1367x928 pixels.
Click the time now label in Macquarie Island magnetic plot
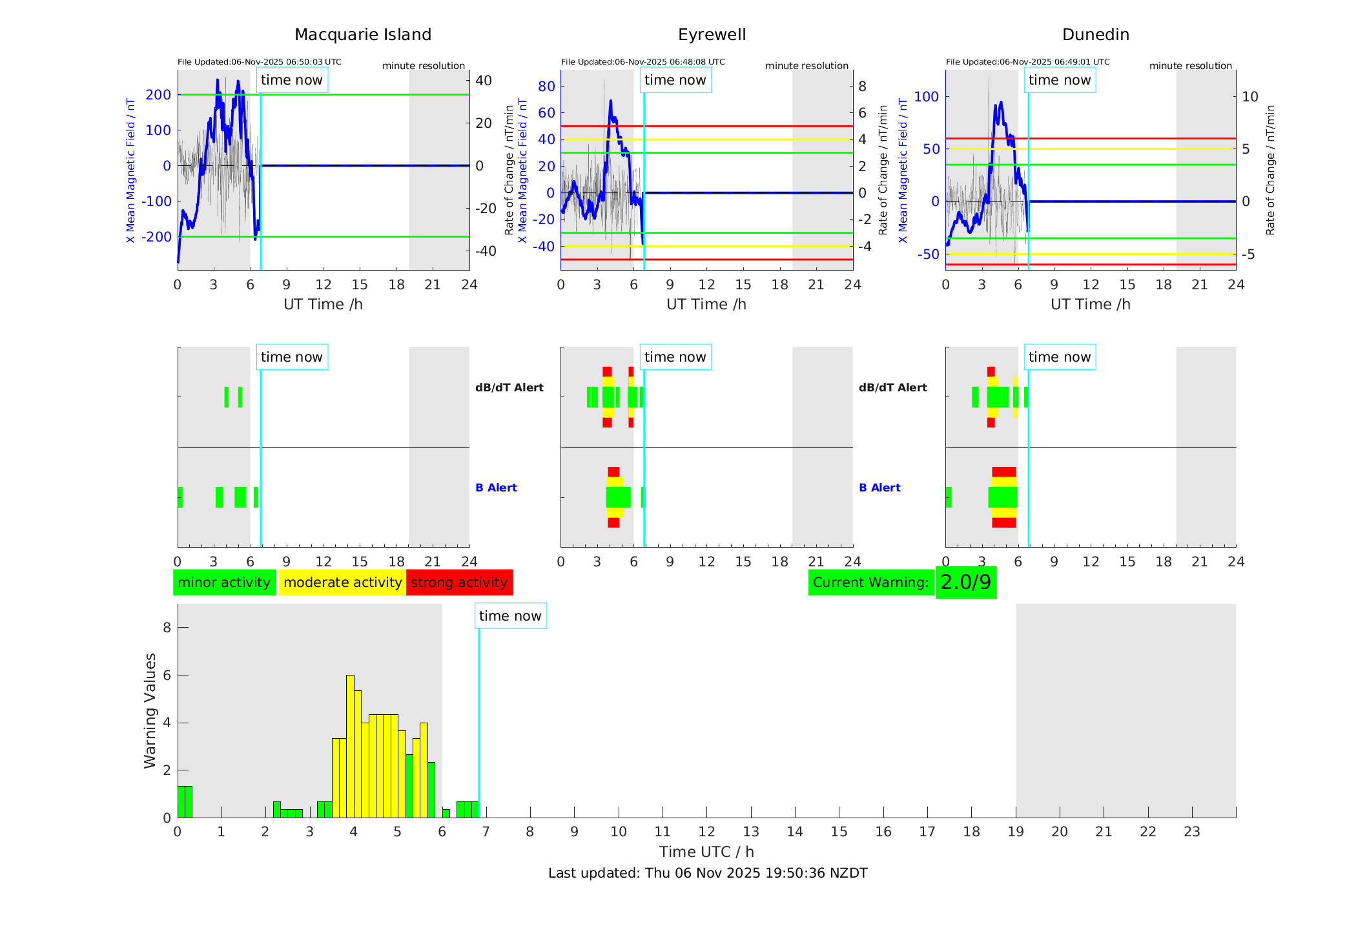coord(292,80)
